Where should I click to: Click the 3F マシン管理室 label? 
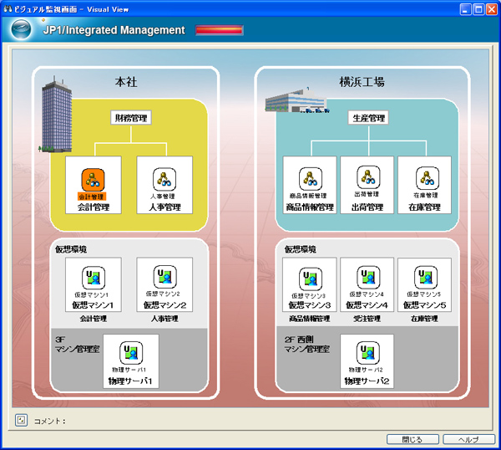78,345
